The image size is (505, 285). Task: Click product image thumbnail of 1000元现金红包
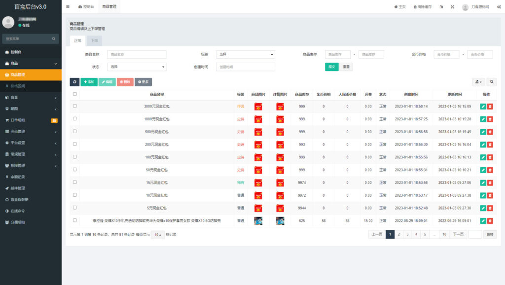258,119
